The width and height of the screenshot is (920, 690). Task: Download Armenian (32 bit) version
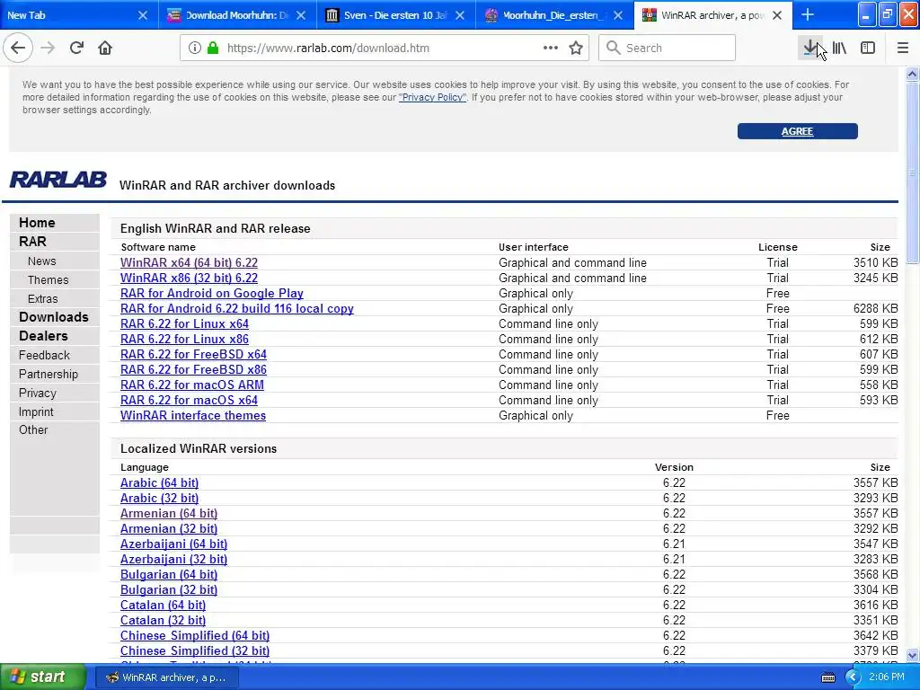pos(169,528)
